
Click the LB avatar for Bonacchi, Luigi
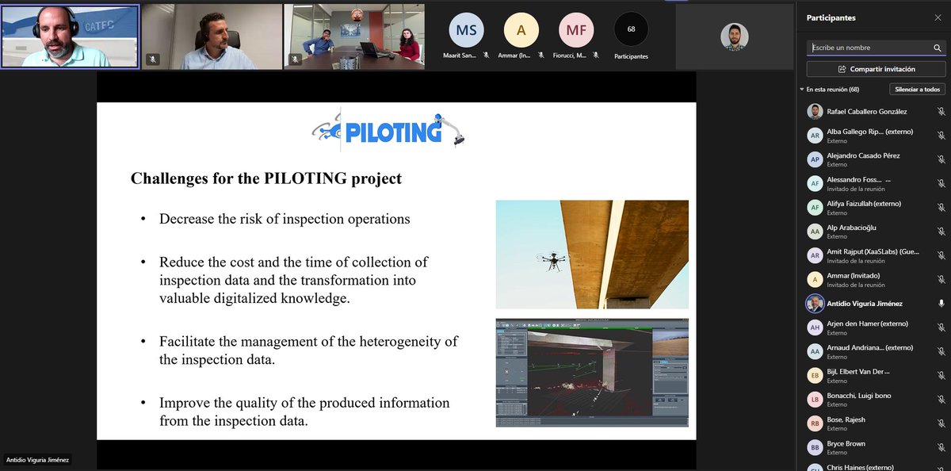tap(815, 399)
